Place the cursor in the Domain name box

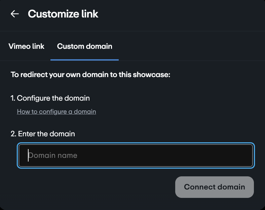tap(136, 155)
